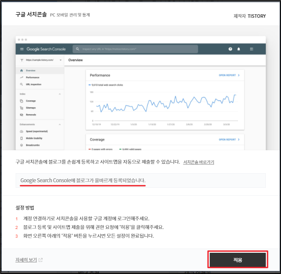Screen dimensions: 281x274
Task: Click the URL inspection search field in preview
Action: [136, 49]
